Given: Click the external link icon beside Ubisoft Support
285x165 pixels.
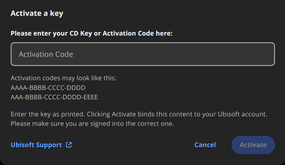Looking at the screenshot, I should click(69, 145).
